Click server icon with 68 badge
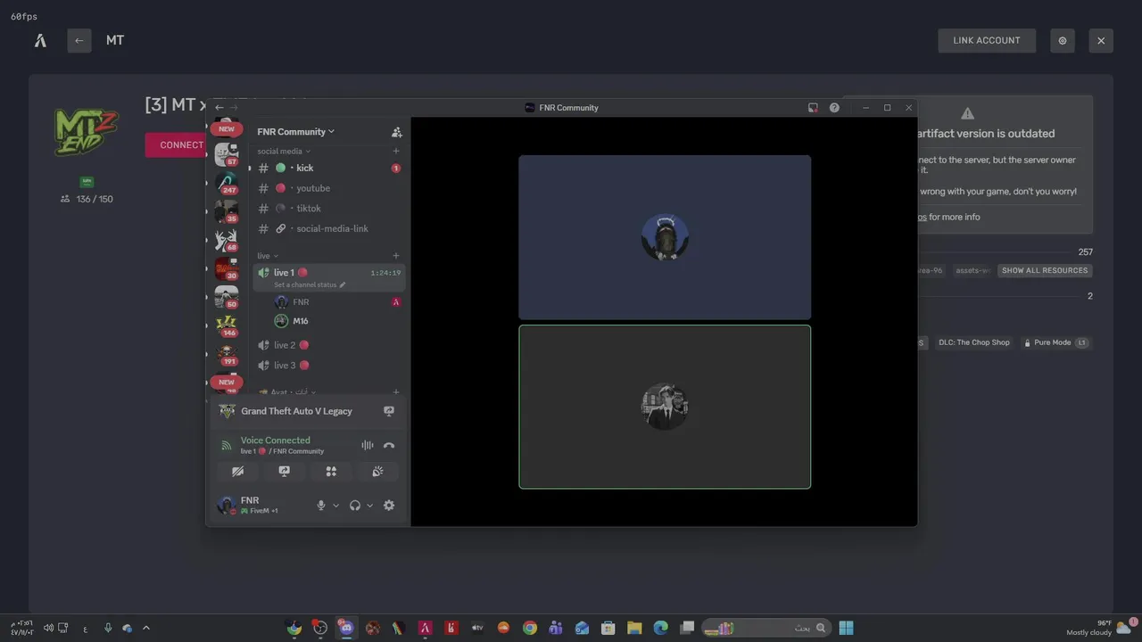The height and width of the screenshot is (642, 1142). 227,241
